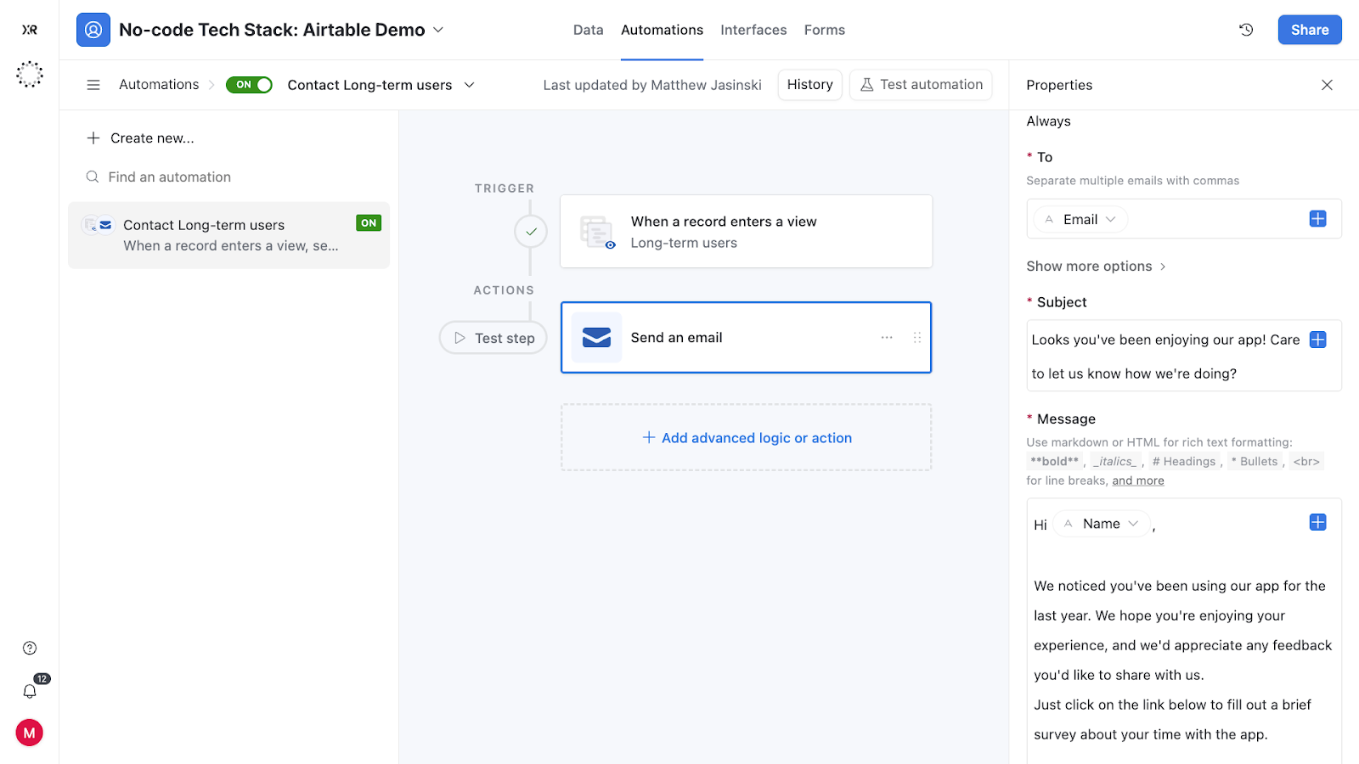Click the plus button in Subject field
This screenshot has width=1359, height=764.
tap(1318, 340)
